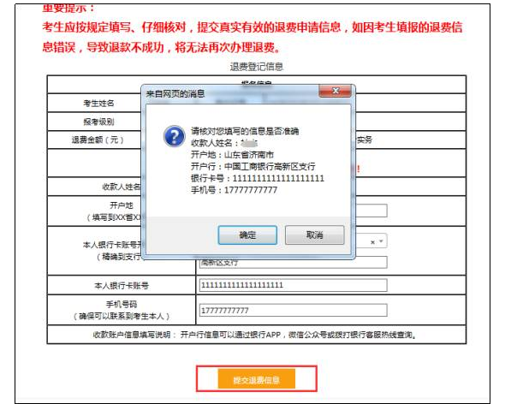Focus the 高新区支行 branch input field
The height and width of the screenshot is (404, 517).
pyautogui.click(x=292, y=262)
